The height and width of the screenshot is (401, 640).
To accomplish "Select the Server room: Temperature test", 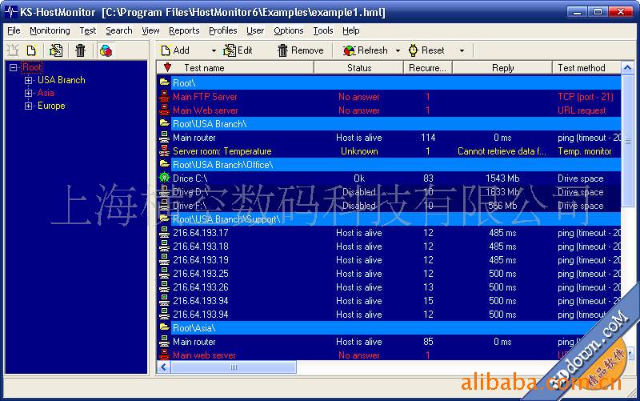I will click(389, 151).
